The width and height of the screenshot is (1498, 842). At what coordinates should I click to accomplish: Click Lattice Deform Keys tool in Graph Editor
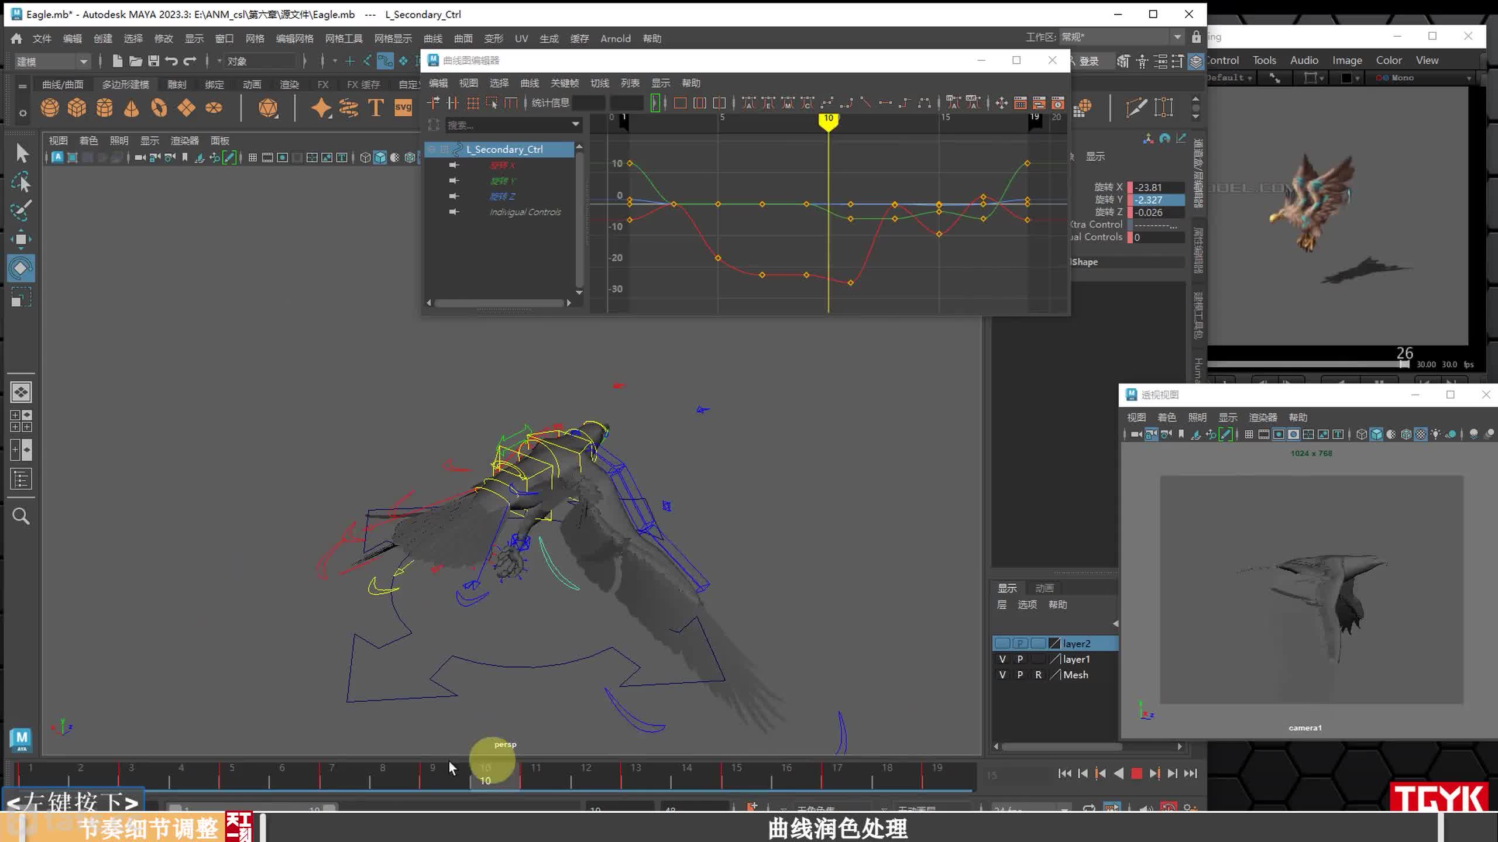[x=473, y=103]
